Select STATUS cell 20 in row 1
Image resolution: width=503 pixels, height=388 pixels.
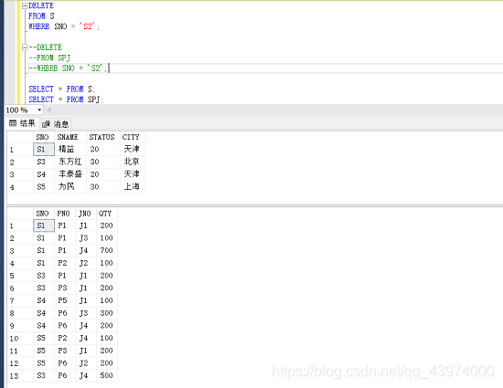click(x=103, y=149)
